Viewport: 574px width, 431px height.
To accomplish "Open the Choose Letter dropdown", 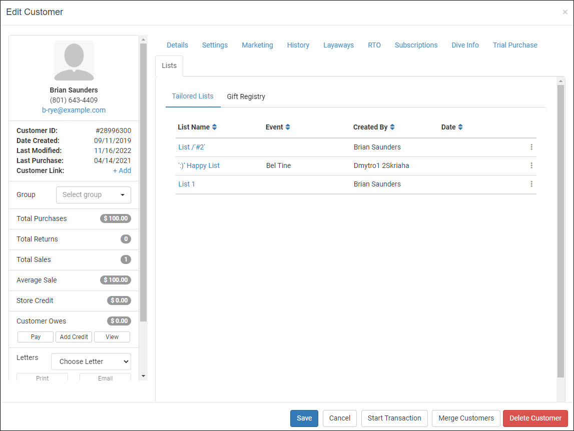I will click(91, 361).
